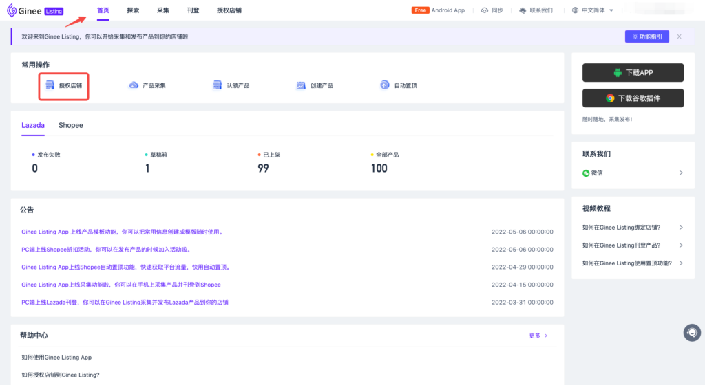Switch to the Lazada tab
The image size is (705, 385).
coord(33,125)
